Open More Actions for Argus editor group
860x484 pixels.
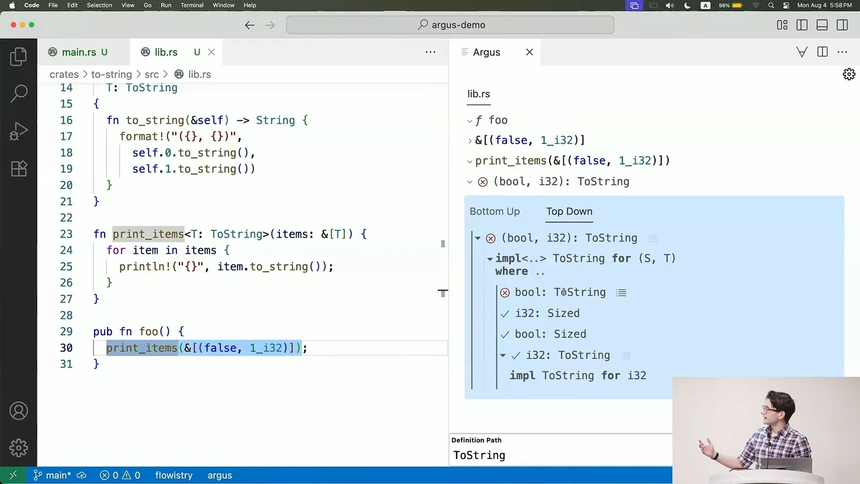click(842, 52)
